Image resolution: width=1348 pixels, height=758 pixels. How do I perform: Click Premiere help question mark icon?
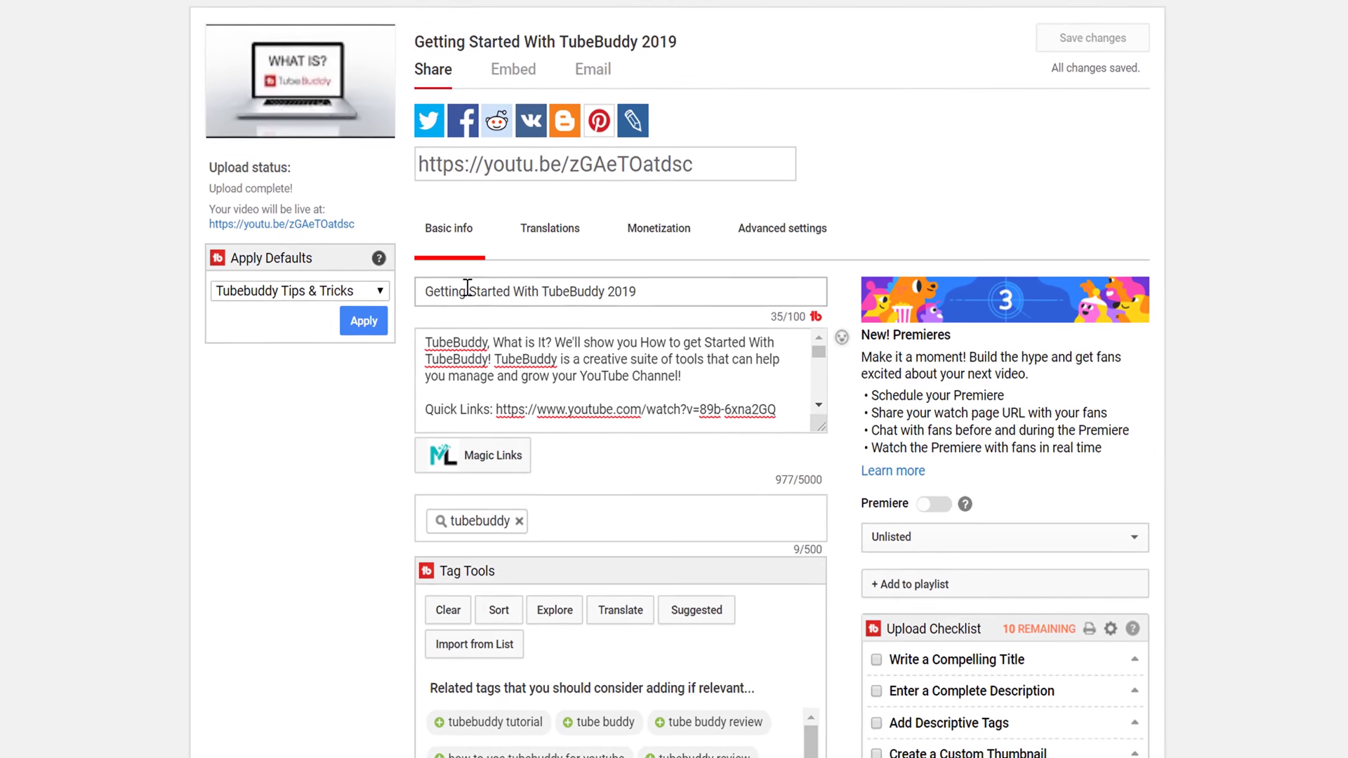pyautogui.click(x=965, y=504)
